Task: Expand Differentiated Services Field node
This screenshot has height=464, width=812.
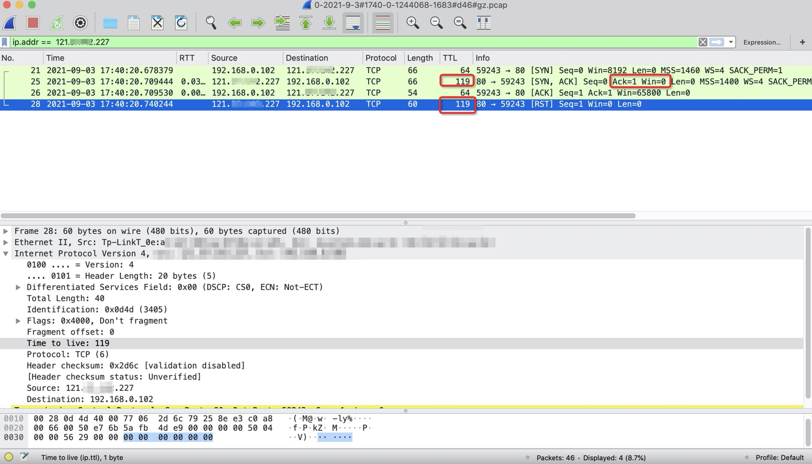Action: 18,287
